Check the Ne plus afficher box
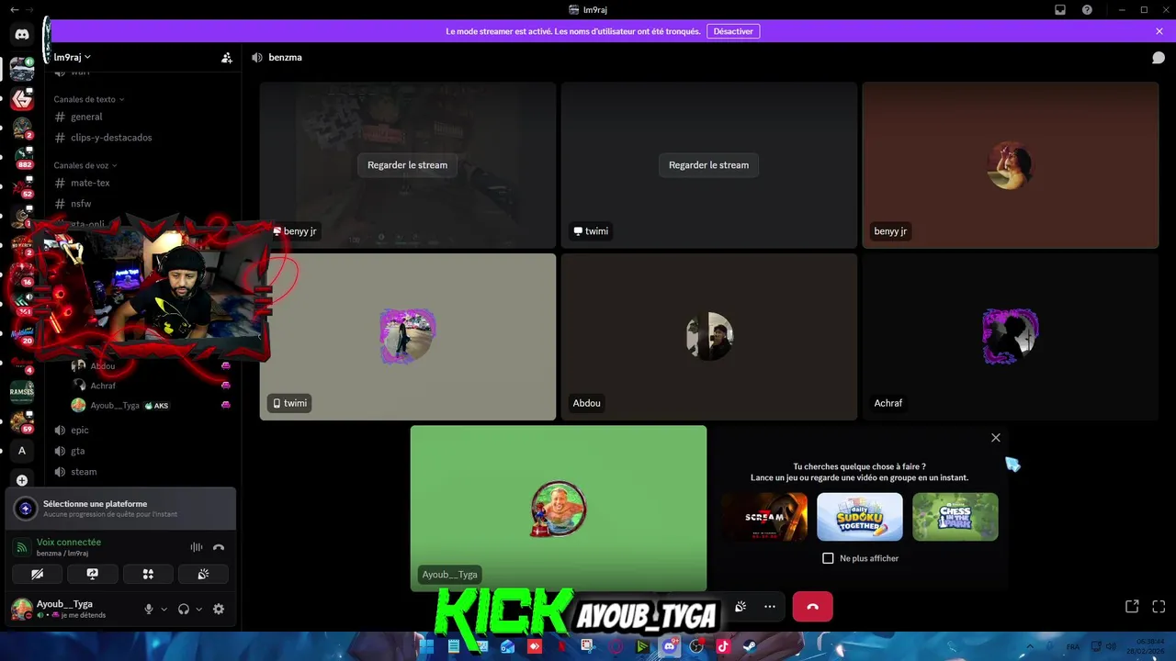Image resolution: width=1176 pixels, height=661 pixels. (828, 558)
